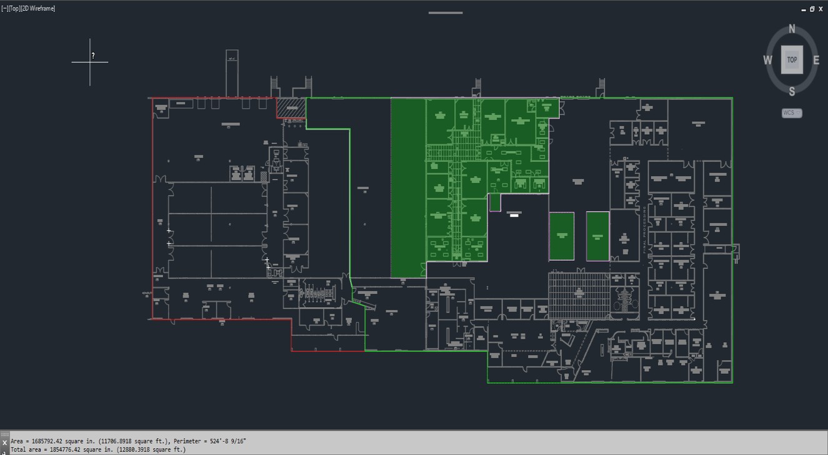Select the E compass direction on ViewCube
This screenshot has width=828, height=455.
coord(816,61)
